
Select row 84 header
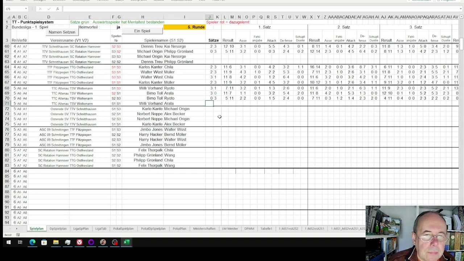click(7, 171)
